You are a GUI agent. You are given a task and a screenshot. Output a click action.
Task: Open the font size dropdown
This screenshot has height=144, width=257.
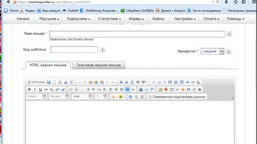102,96
